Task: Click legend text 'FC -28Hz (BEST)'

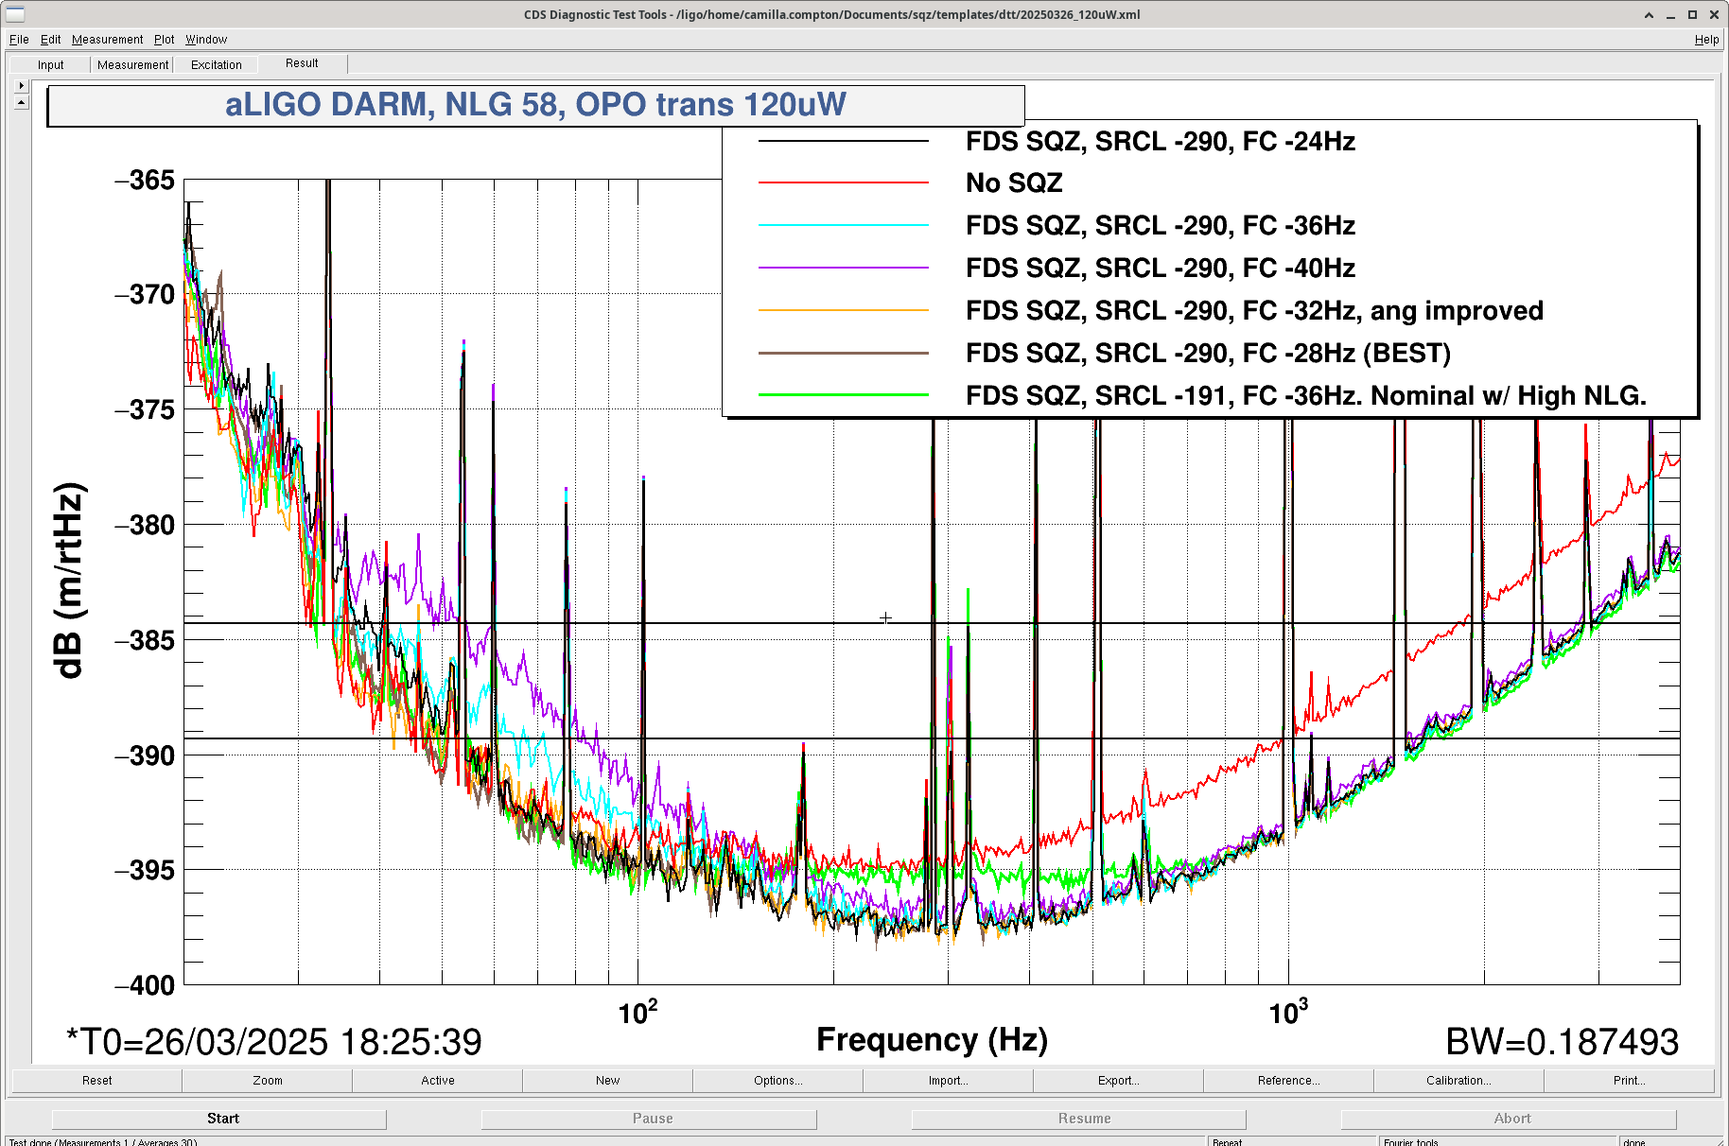Action: 1346,353
